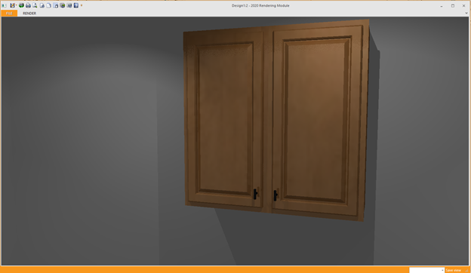Click the Save view button

click(x=454, y=270)
